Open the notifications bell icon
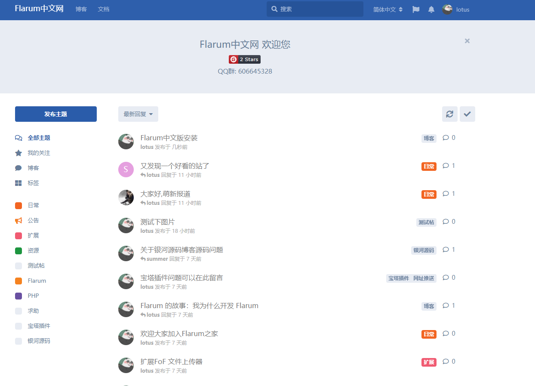 click(x=431, y=9)
